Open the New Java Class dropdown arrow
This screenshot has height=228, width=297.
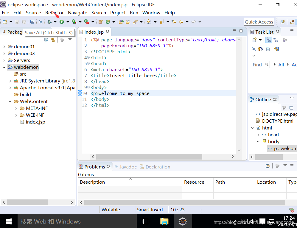[x=114, y=22]
